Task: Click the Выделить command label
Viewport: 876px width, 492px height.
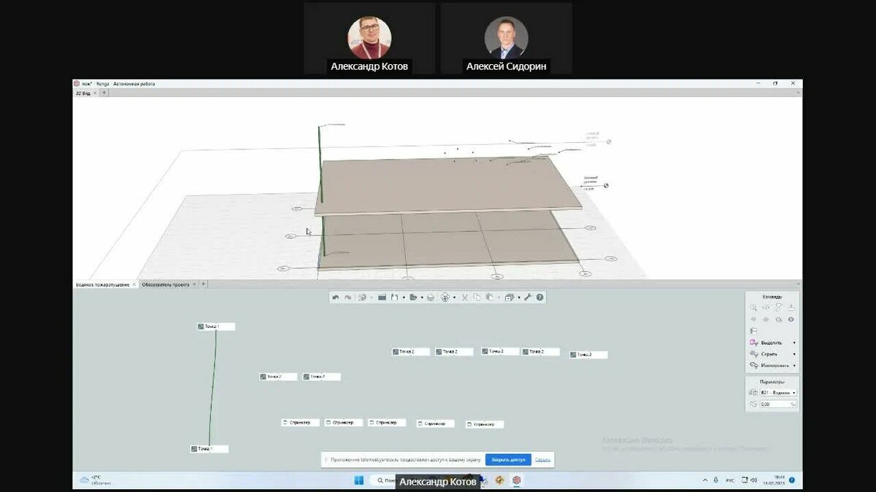Action: [772, 343]
